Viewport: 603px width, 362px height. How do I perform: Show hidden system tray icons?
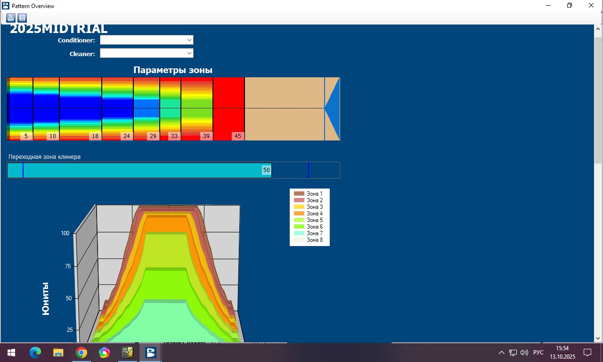[x=501, y=353]
